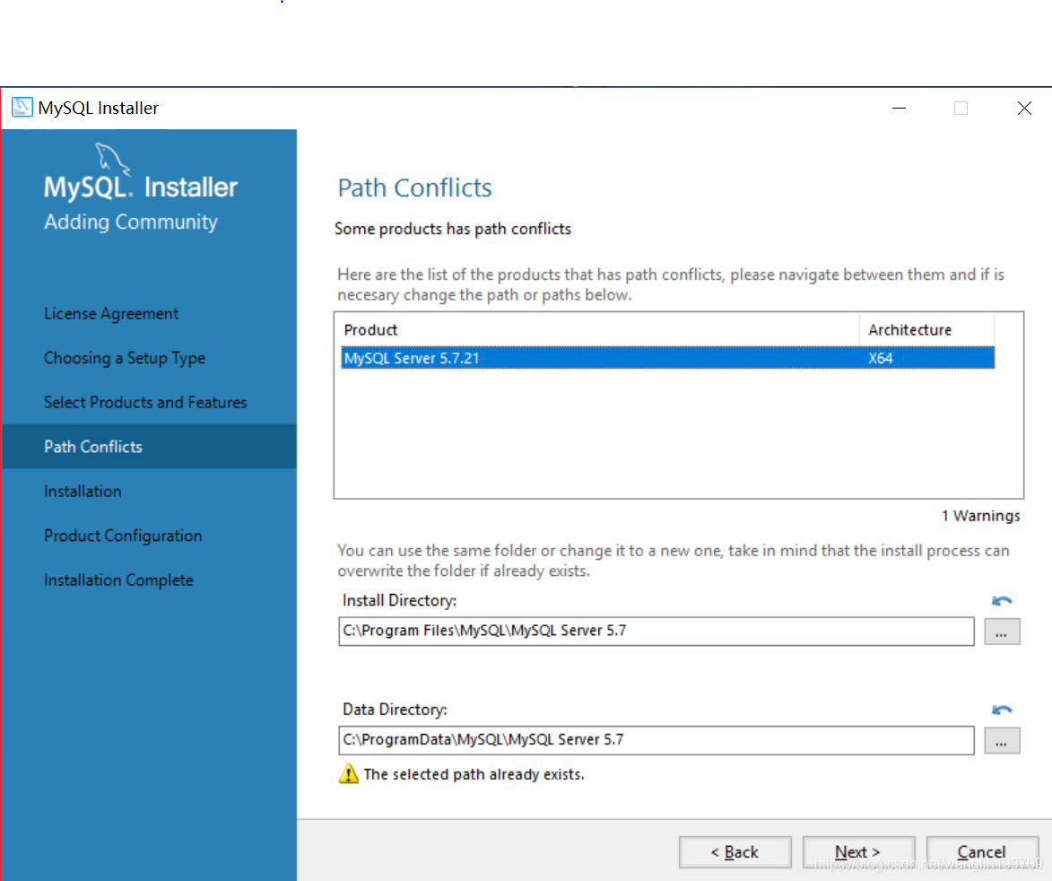The height and width of the screenshot is (881, 1052).
Task: Click the Product column header
Action: tap(600, 330)
